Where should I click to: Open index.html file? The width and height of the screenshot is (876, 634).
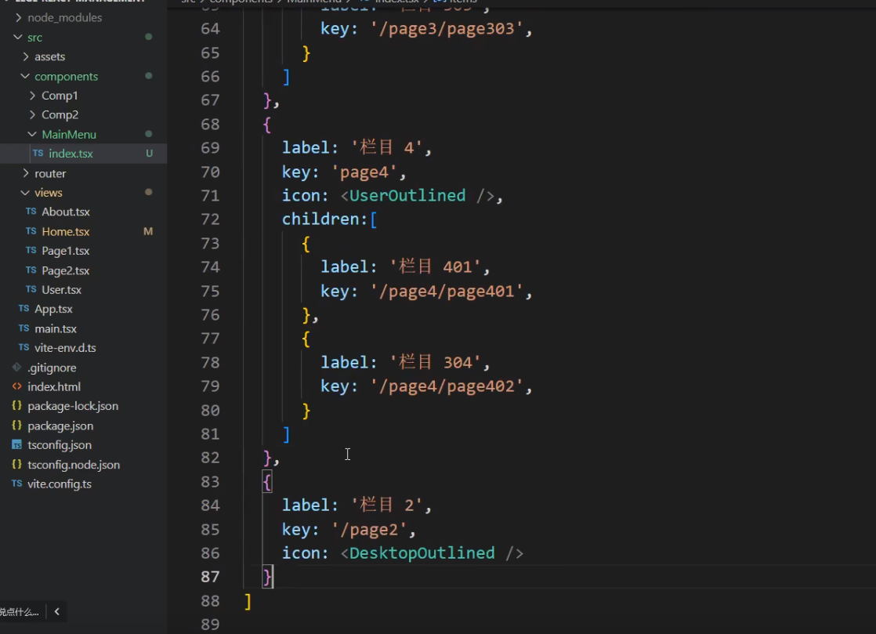point(53,386)
